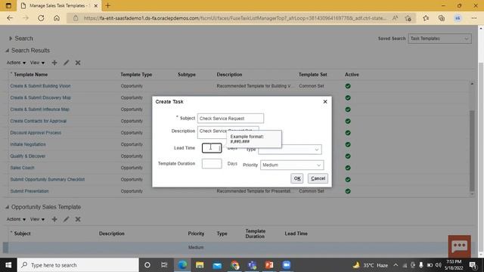The width and height of the screenshot is (484, 272).
Task: Click the browser address bar
Action: (234, 18)
